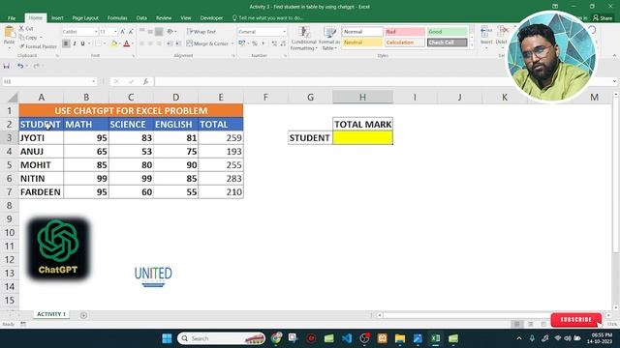Open Visual Studio Code from taskbar
The width and height of the screenshot is (620, 348).
[347, 338]
